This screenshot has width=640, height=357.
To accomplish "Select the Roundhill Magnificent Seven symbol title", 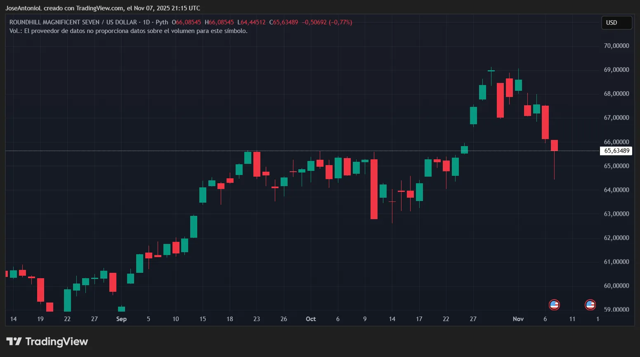I will pos(73,22).
